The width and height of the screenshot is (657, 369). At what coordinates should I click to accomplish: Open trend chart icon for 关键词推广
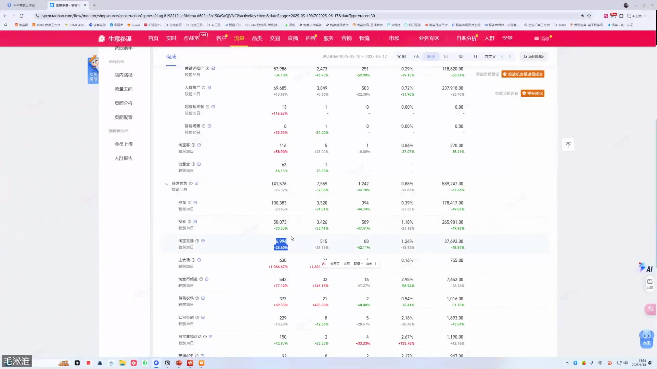[x=213, y=68]
